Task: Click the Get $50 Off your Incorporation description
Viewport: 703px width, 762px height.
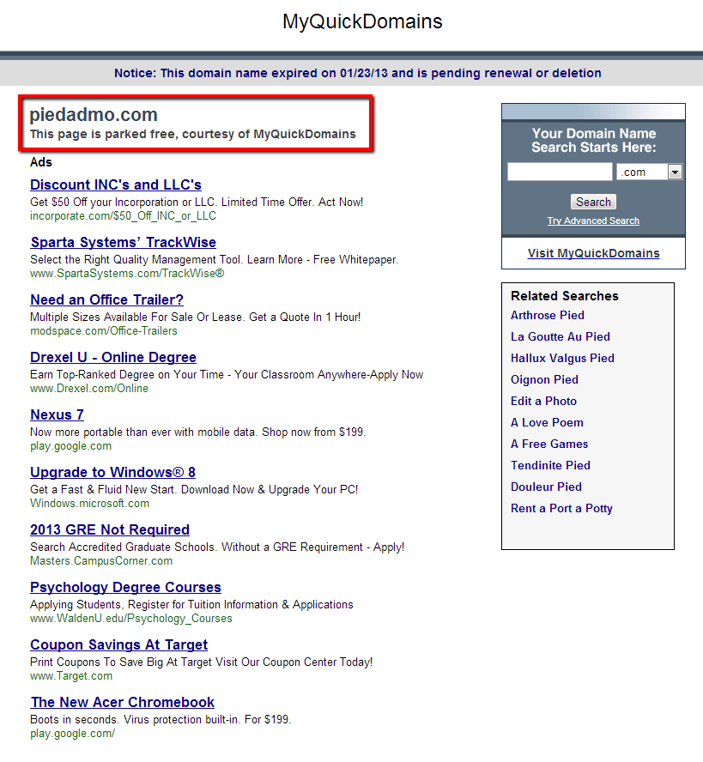Action: pos(197,203)
